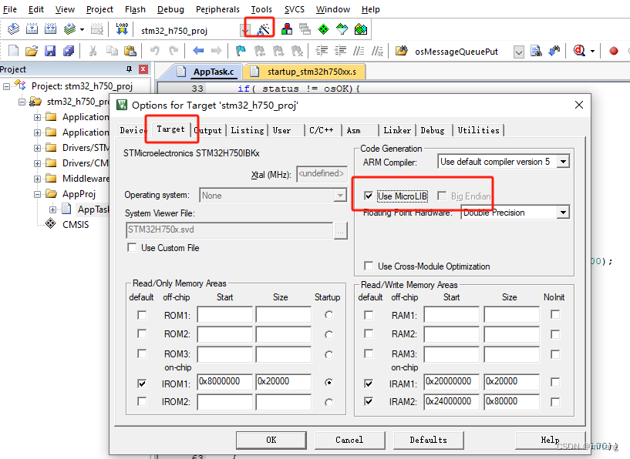Switch to the C/C++ tab
The height and width of the screenshot is (459, 630).
tap(322, 130)
